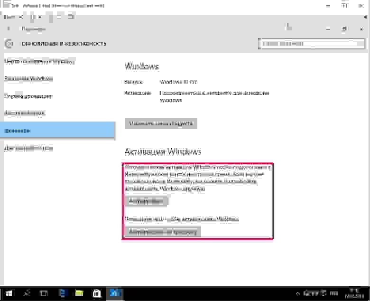370x301 pixels.
Task: Click the Windows 10 edition value text
Action: point(178,82)
